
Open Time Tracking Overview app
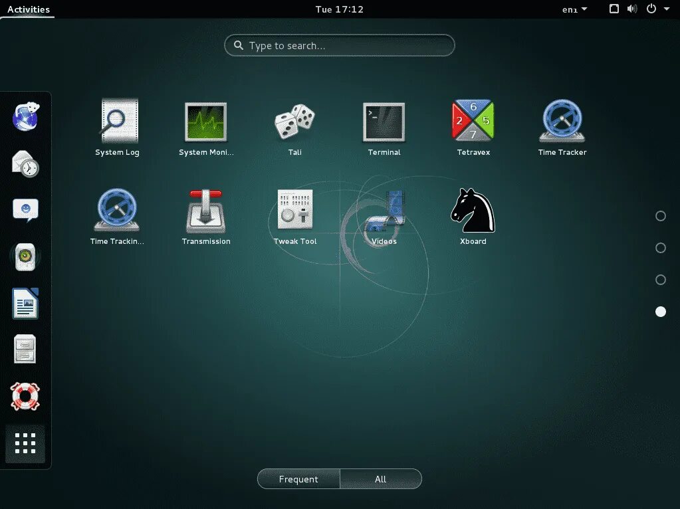click(117, 217)
